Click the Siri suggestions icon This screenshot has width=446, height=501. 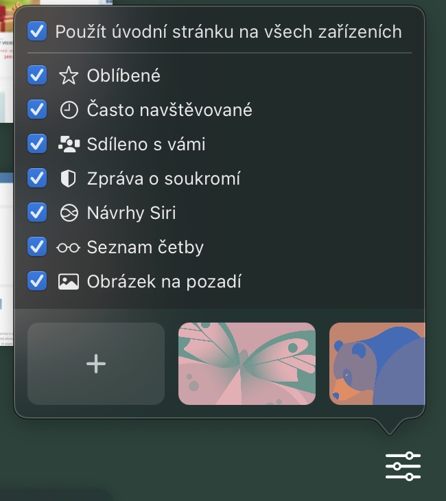(x=69, y=213)
